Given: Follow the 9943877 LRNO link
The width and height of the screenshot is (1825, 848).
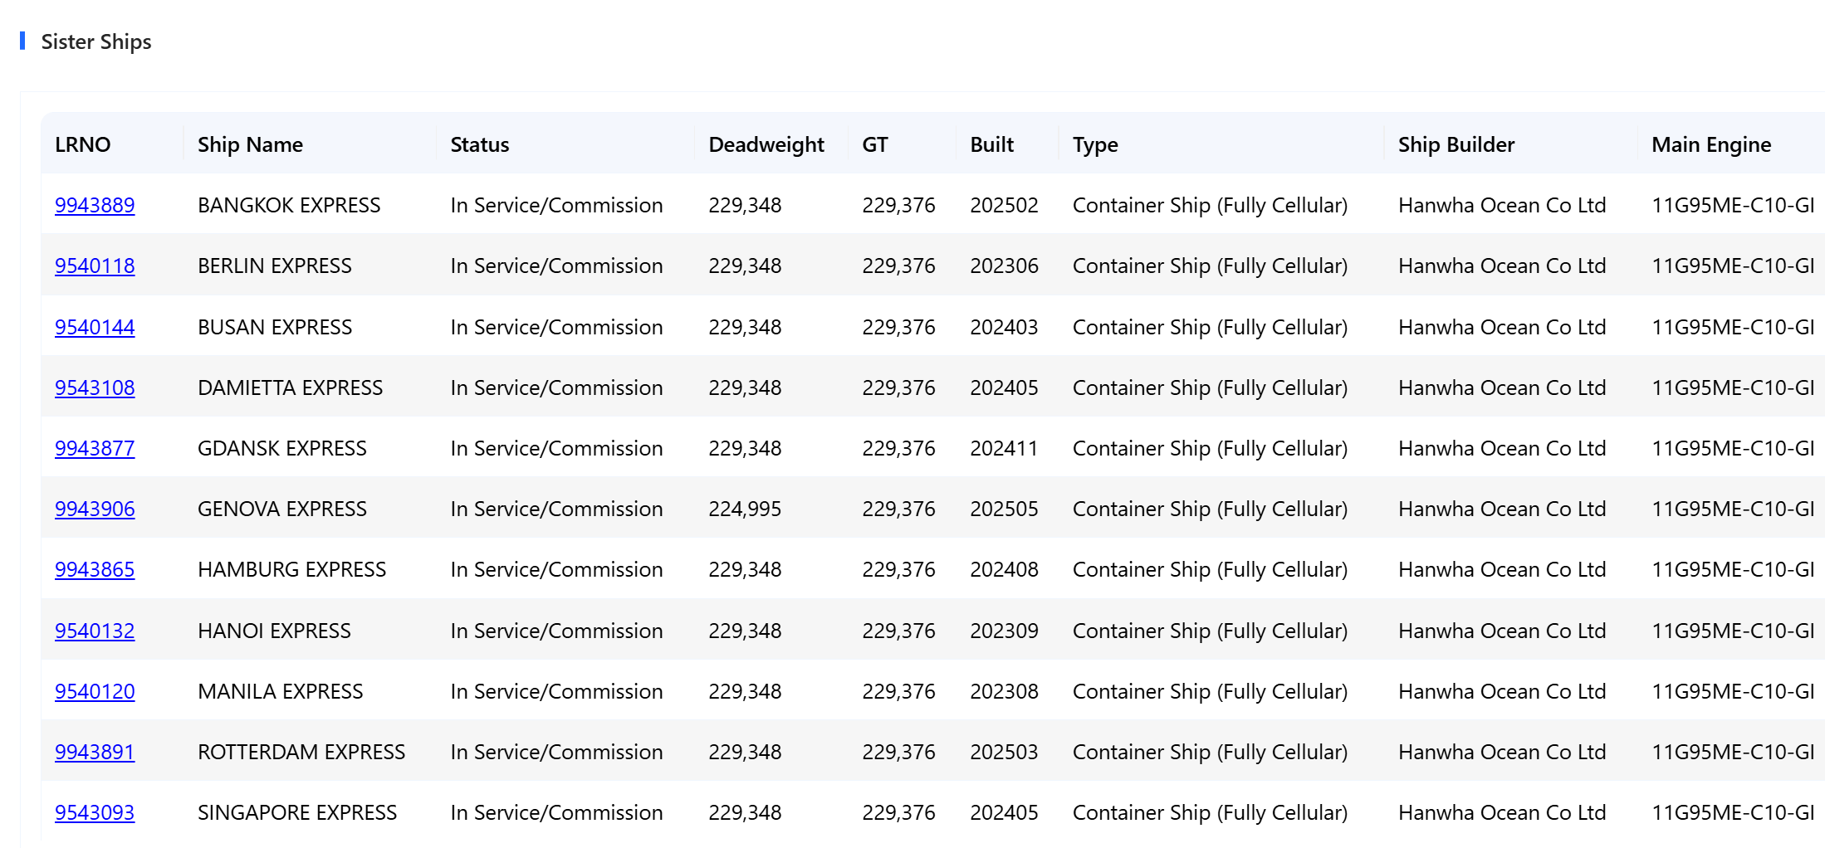Looking at the screenshot, I should [95, 448].
